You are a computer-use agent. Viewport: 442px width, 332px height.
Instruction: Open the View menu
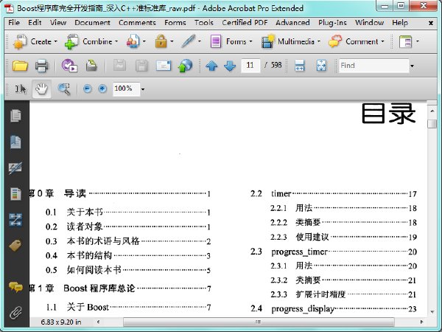(58, 23)
